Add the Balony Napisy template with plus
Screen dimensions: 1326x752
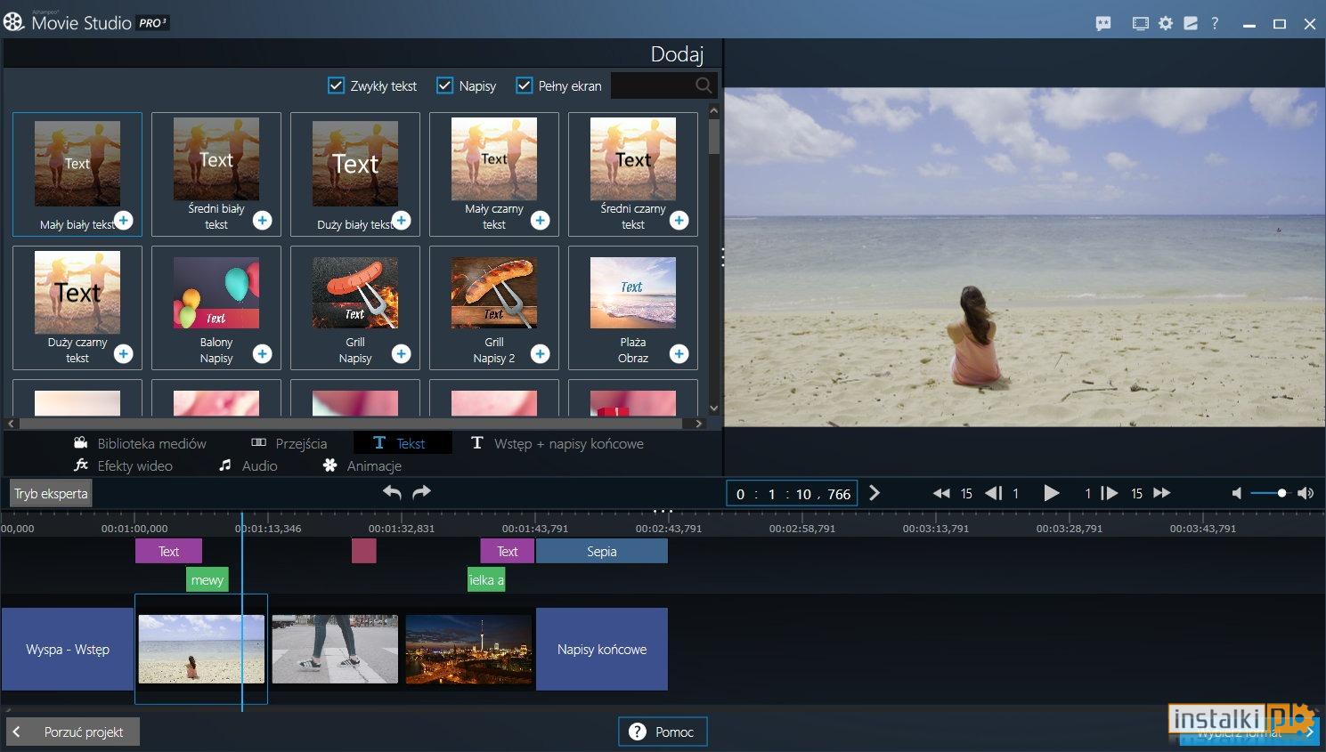pyautogui.click(x=263, y=354)
